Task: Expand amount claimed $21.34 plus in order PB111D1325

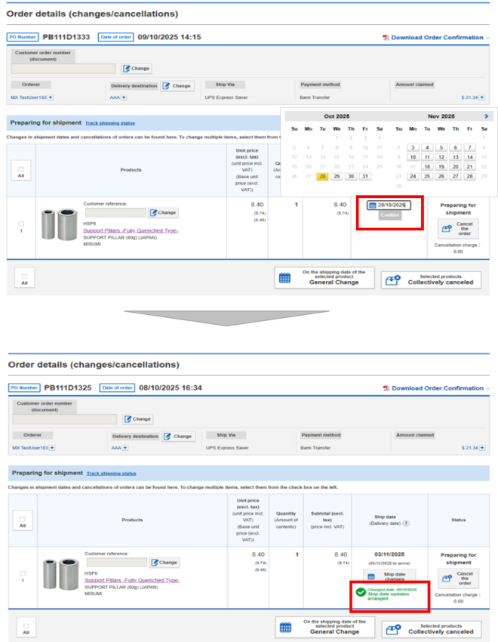Action: [x=482, y=448]
